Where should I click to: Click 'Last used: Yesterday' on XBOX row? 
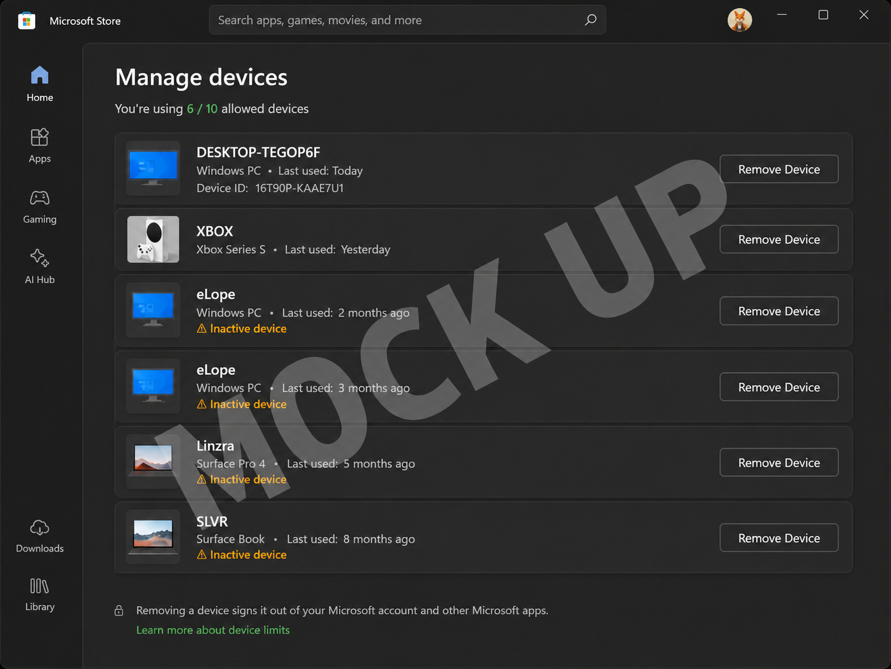[338, 250]
